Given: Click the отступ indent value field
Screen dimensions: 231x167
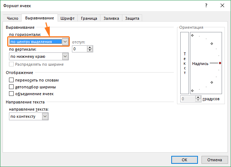Looking at the screenshot, I should point(80,49).
